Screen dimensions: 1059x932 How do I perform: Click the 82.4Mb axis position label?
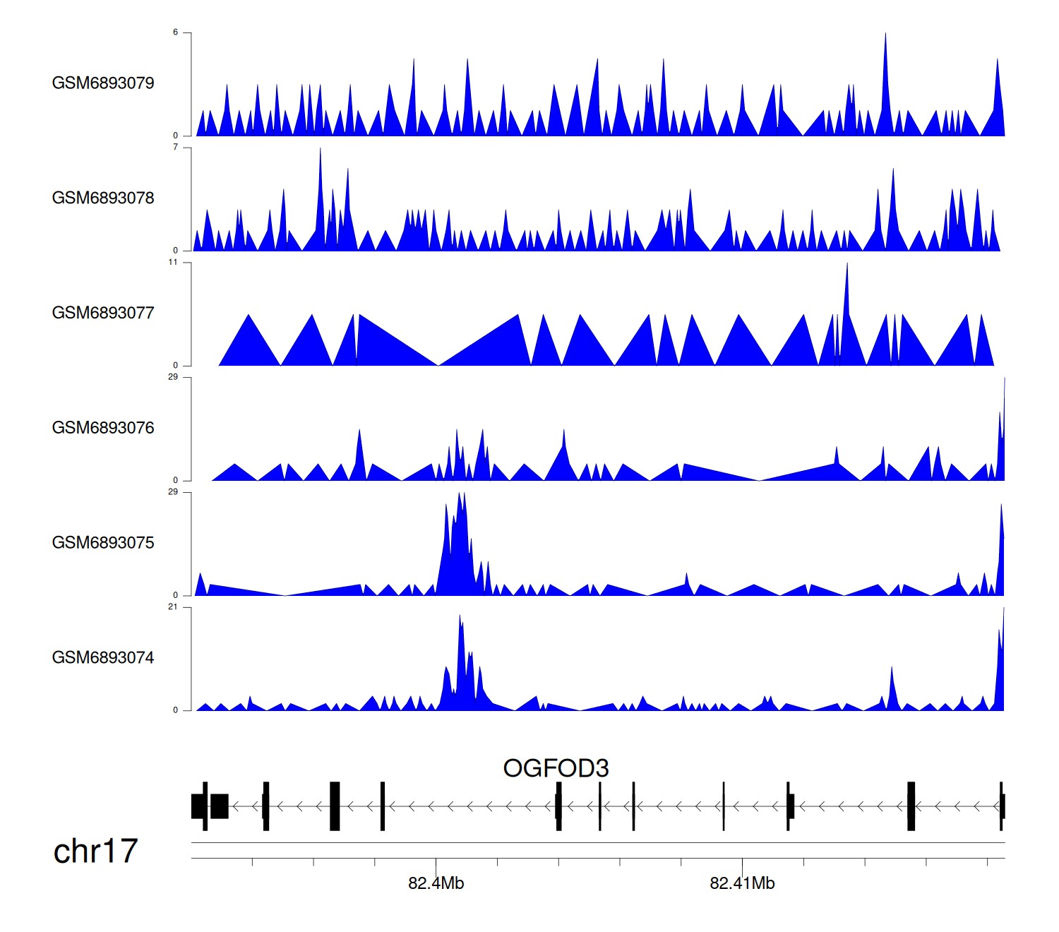tap(436, 883)
